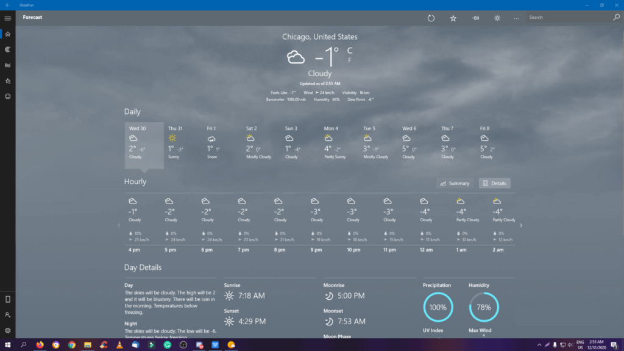
Task: Open the more options ellipsis menu
Action: [x=517, y=18]
